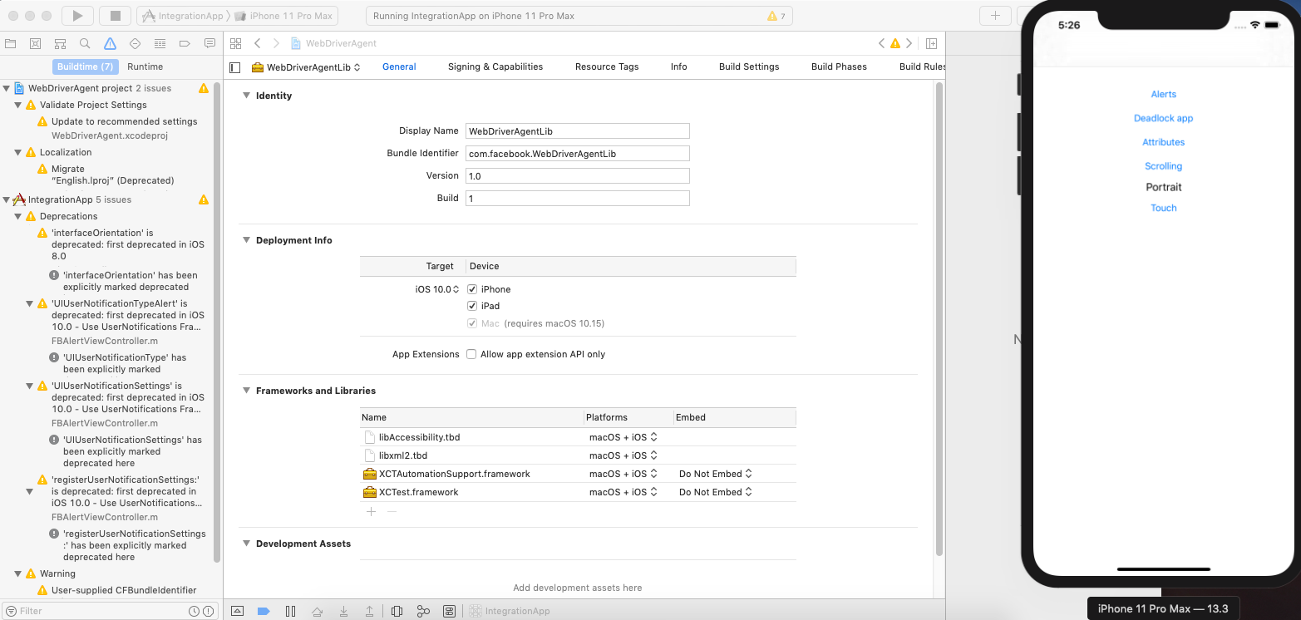Open the iOS 10.0 deployment target dropdown
Image resolution: width=1301 pixels, height=620 pixels.
click(x=438, y=289)
